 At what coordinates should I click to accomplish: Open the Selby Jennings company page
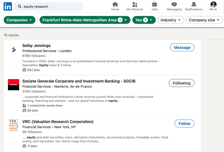pyautogui.click(x=36, y=46)
